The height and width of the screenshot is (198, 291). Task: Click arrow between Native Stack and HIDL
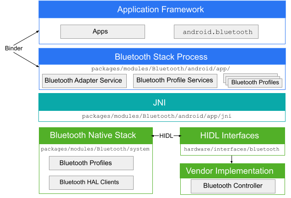coord(166,136)
